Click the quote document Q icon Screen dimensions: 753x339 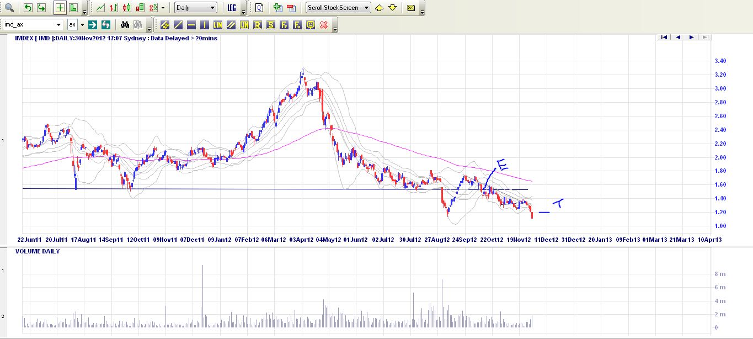259,8
